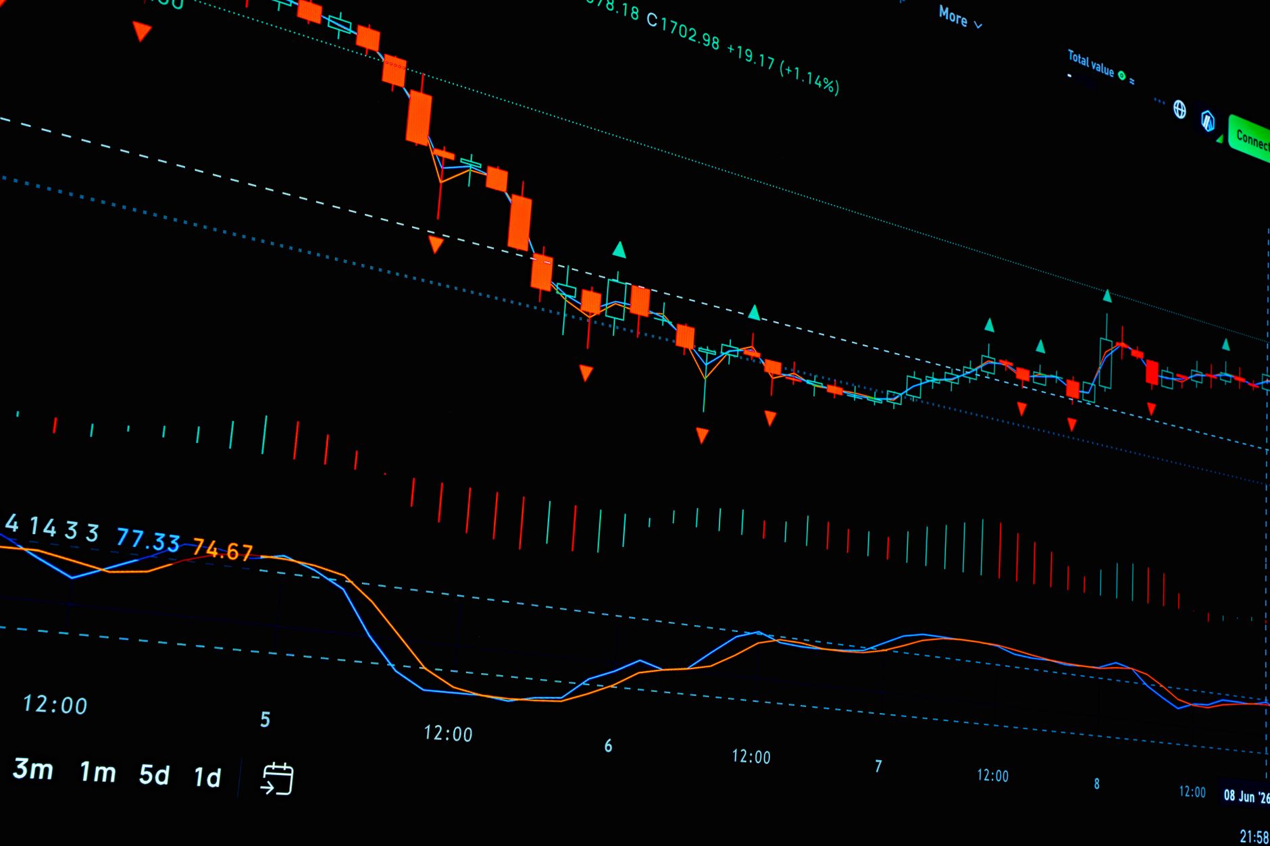Image resolution: width=1270 pixels, height=846 pixels.
Task: Open the go-to-date calendar icon
Action: coord(278,778)
